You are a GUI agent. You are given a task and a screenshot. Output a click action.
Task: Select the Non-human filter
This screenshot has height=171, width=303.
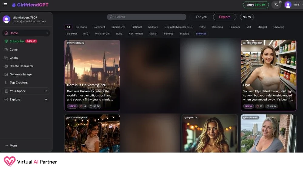click(136, 34)
